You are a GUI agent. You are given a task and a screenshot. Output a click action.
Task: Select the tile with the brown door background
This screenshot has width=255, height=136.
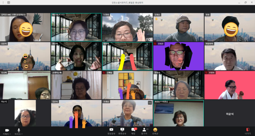pyautogui.click(x=25, y=85)
